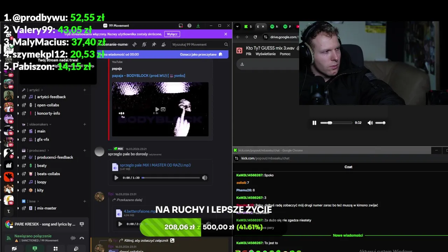This screenshot has height=252, width=448.
Task: Open Discord help question mark icon
Action: [x=189, y=26]
